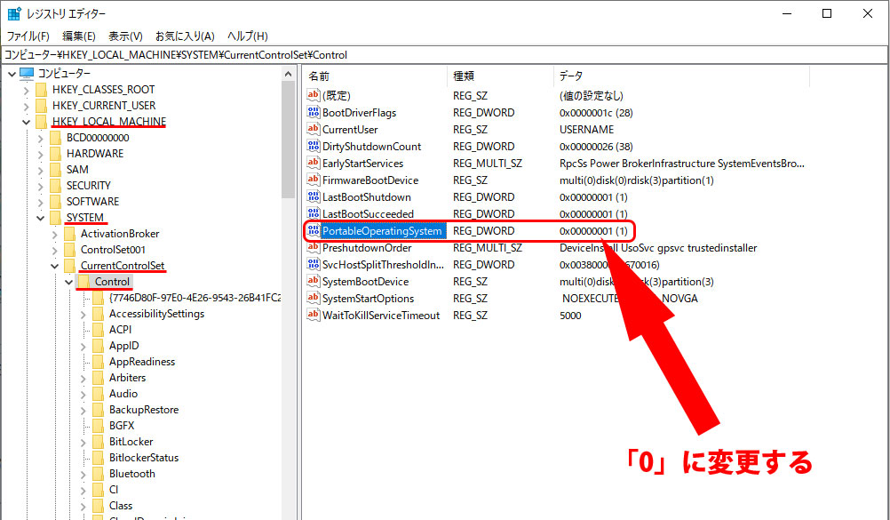Click the USERNAME data cell

[586, 130]
